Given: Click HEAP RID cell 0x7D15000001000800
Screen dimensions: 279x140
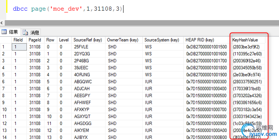Looking at the screenshot, I should (x=206, y=116).
